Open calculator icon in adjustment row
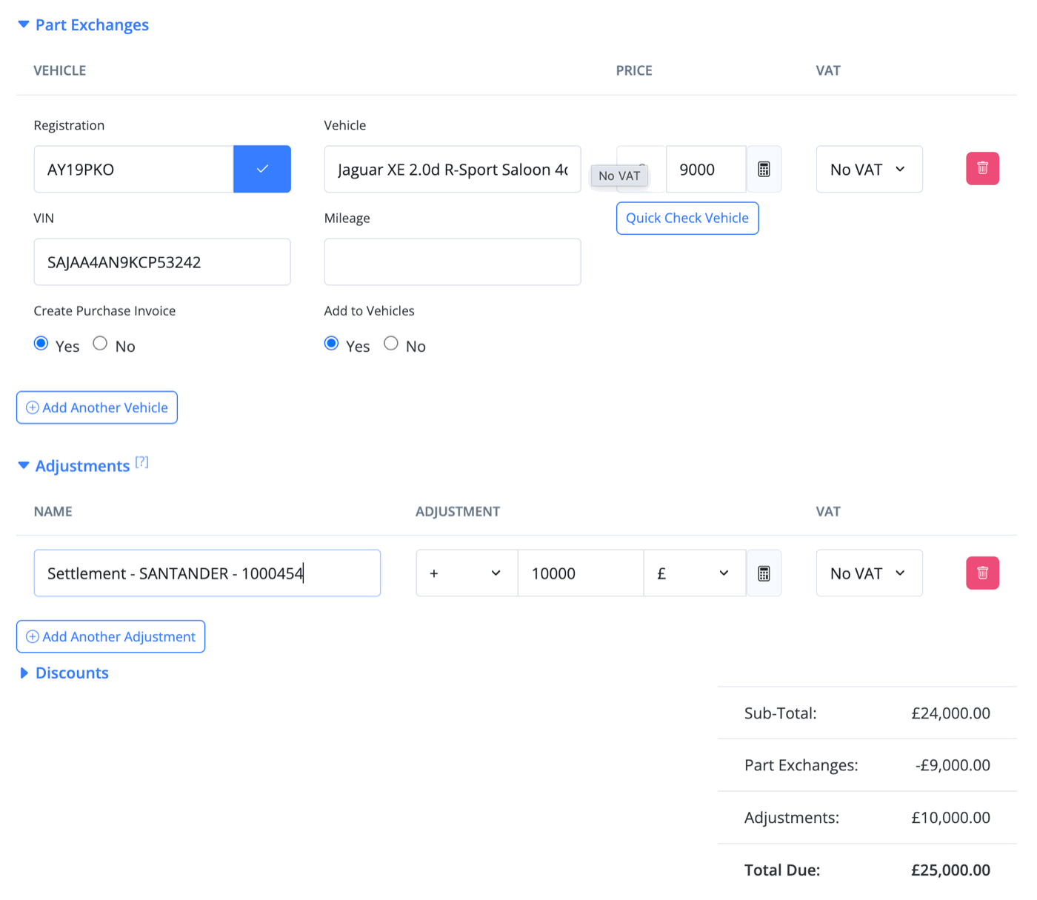The height and width of the screenshot is (900, 1037). [764, 573]
